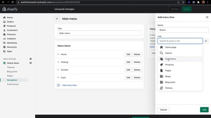Choose Pages from link options
Viewport: 211px width, 118px height.
(180, 70)
